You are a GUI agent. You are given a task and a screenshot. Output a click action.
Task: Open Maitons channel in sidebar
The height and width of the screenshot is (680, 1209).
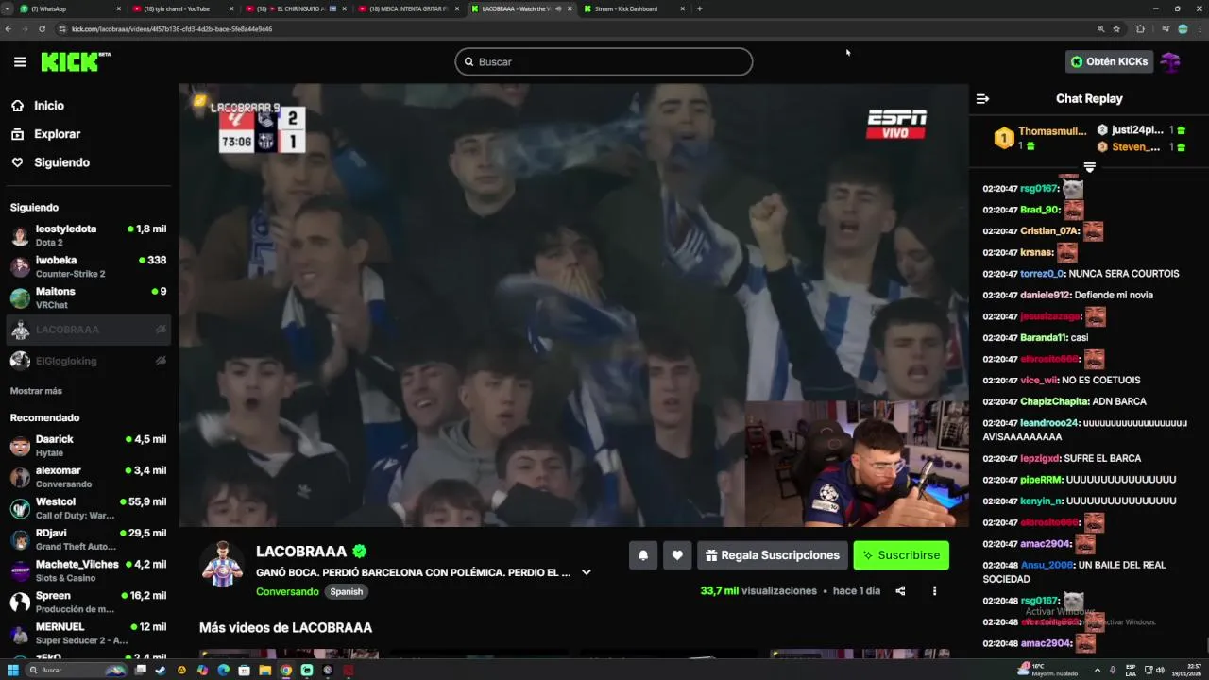[87, 297]
